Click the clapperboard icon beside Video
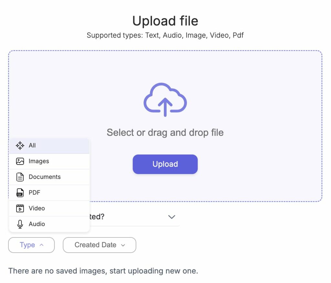 (x=20, y=208)
